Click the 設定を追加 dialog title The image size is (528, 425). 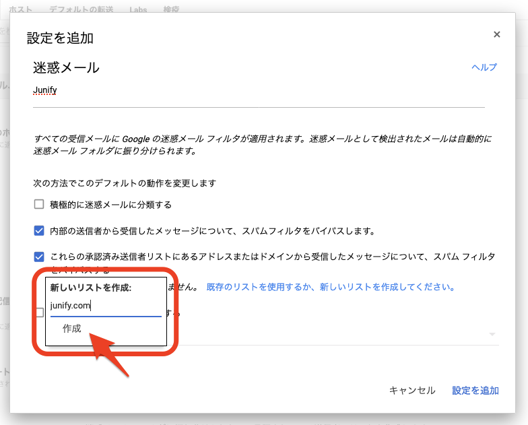60,38
